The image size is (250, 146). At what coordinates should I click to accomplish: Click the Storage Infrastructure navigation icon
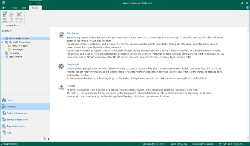point(4,120)
